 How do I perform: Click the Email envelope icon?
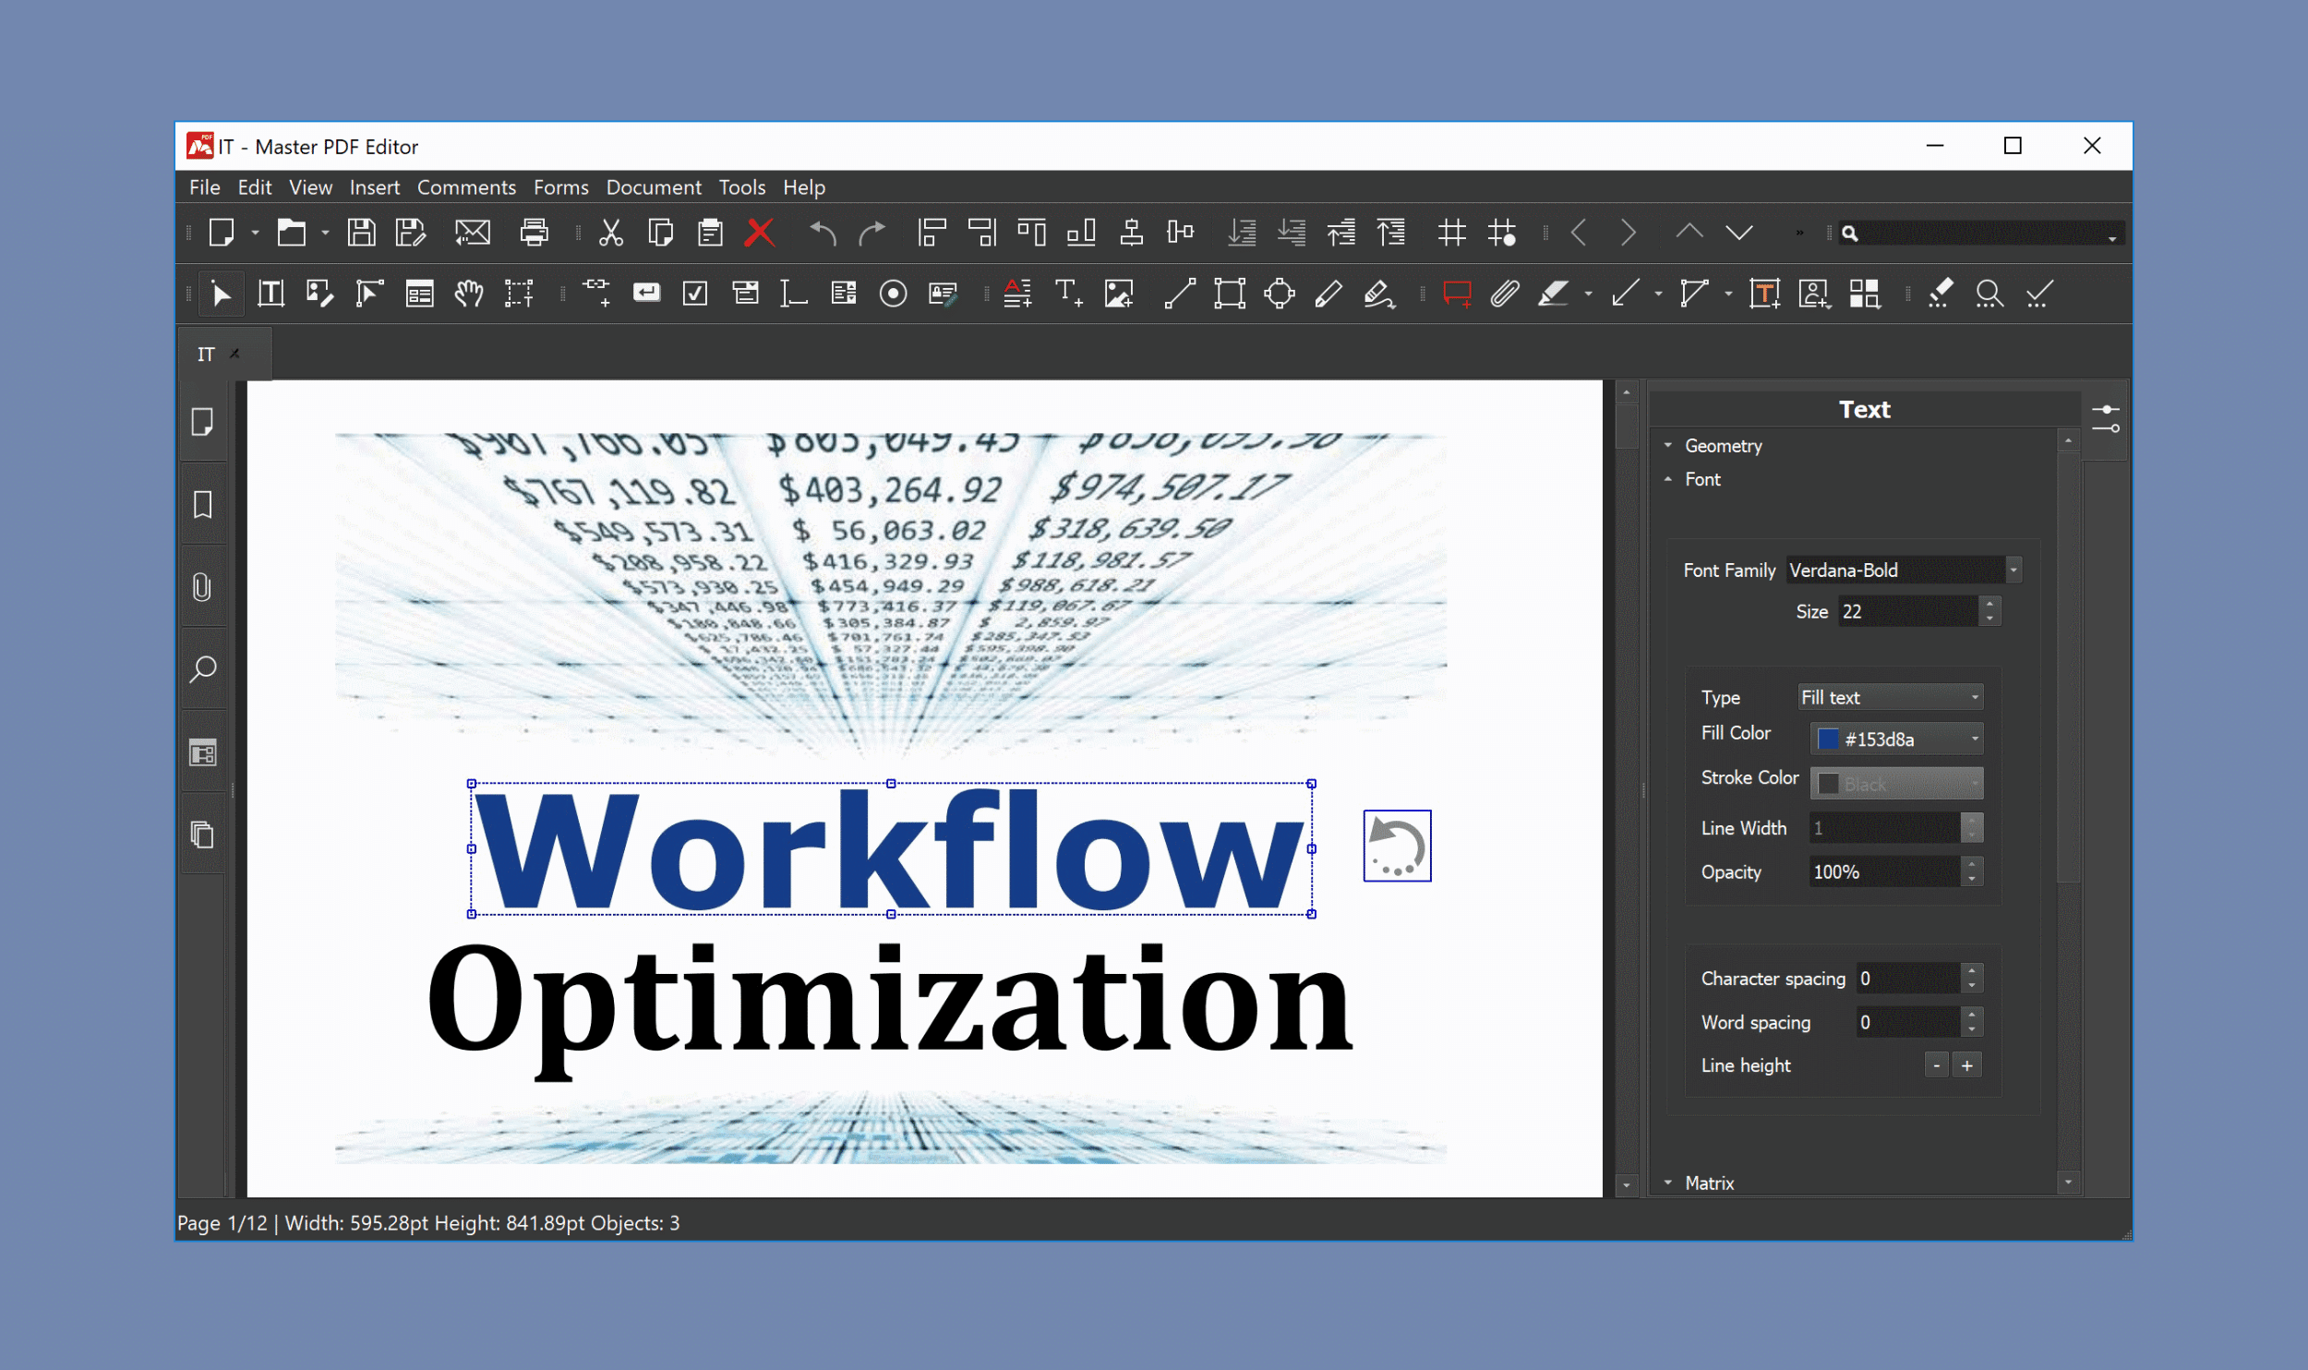click(x=473, y=233)
